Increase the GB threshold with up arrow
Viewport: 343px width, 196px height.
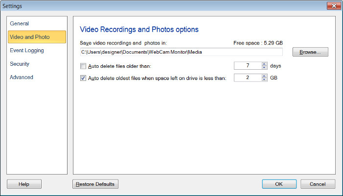[x=265, y=76]
